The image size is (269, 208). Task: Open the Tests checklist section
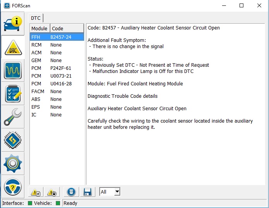tap(13, 94)
